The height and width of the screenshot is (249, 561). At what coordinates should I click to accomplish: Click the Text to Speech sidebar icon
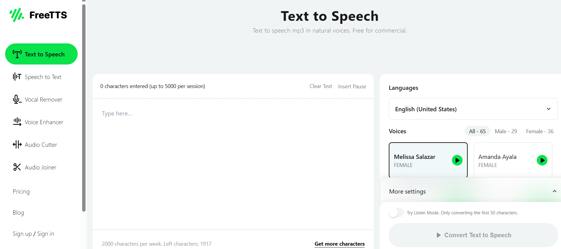pos(17,54)
